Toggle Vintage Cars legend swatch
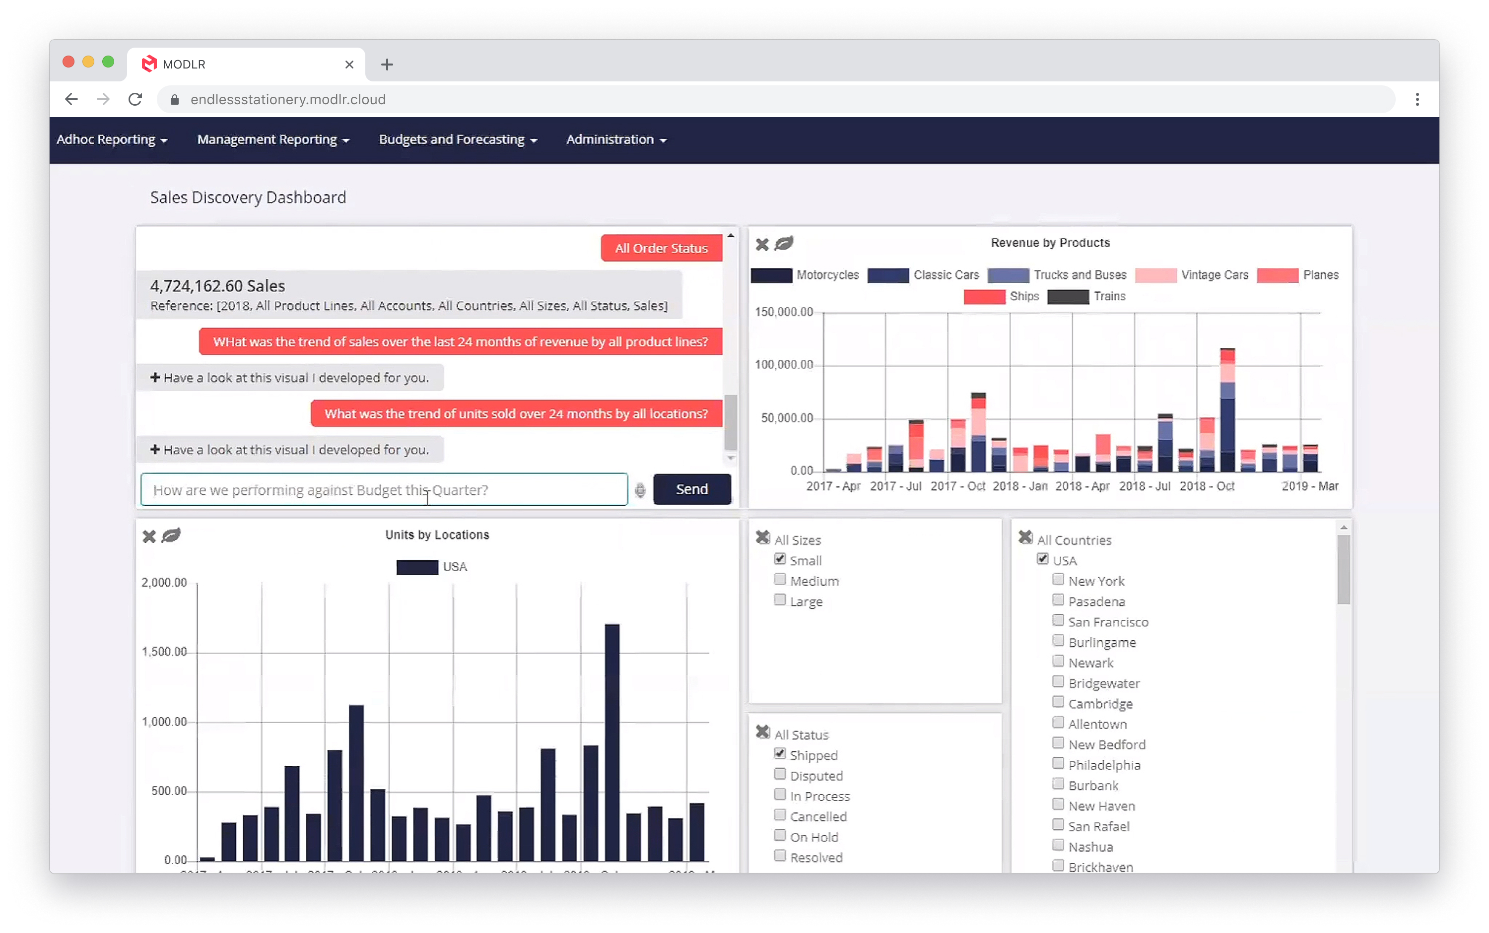Image resolution: width=1489 pixels, height=933 pixels. [1156, 275]
